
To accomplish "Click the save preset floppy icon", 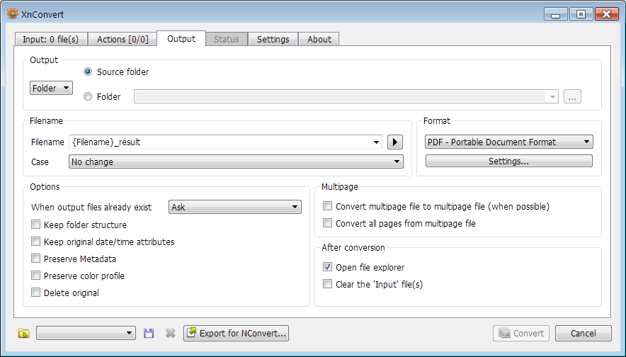I will pos(149,333).
